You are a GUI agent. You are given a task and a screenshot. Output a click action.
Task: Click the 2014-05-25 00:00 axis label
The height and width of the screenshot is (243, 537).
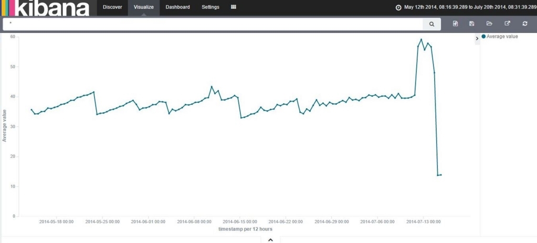102,222
